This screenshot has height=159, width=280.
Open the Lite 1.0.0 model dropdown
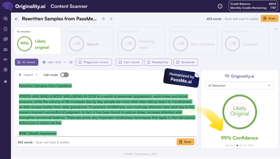(54, 62)
